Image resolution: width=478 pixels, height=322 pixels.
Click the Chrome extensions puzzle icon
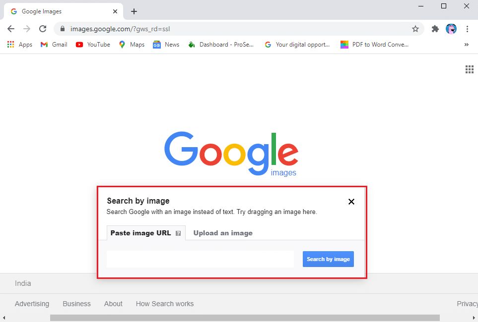coord(435,29)
